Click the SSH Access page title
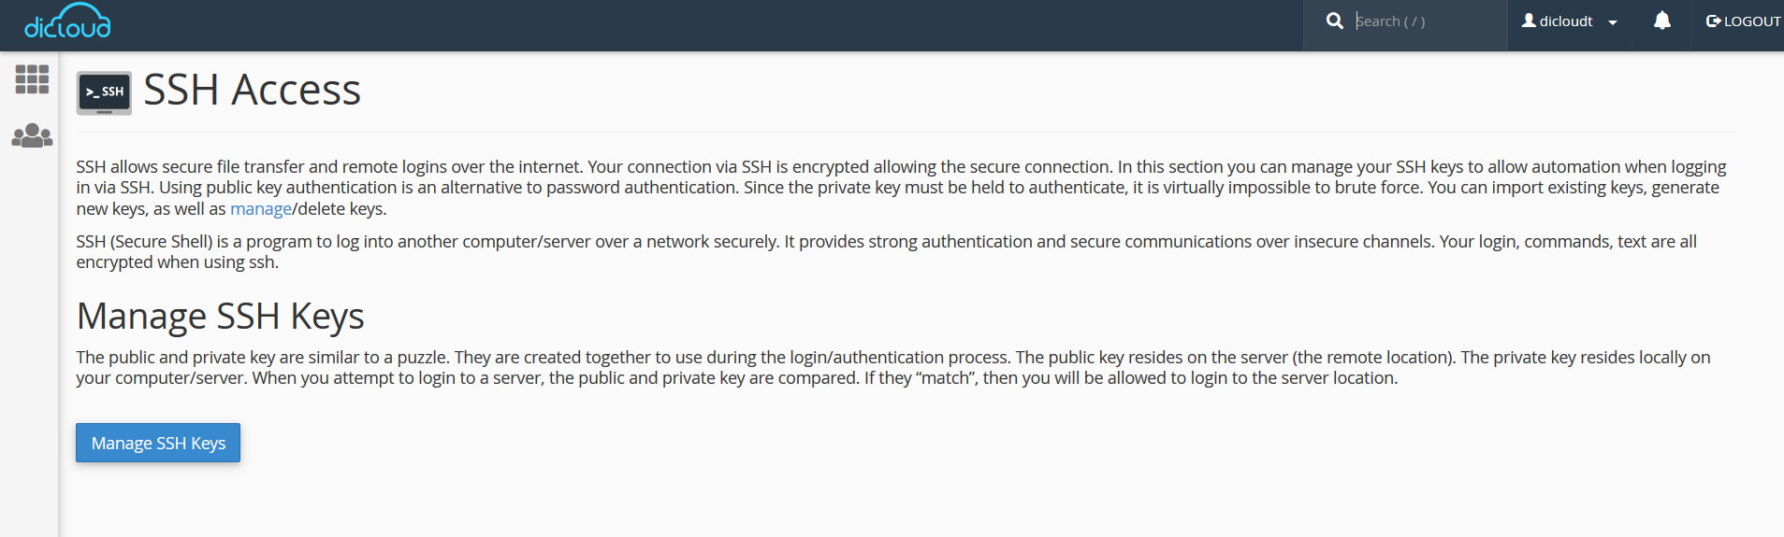Viewport: 1784px width, 537px height. tap(252, 90)
